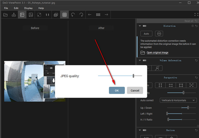Choose the rectangle perspective correction icon
This screenshot has width=199, height=138.
coord(181,85)
